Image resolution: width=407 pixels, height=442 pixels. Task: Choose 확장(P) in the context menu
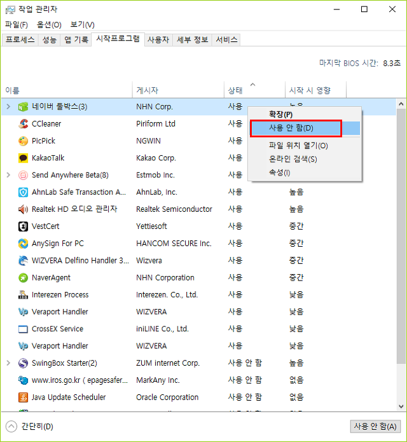[x=305, y=114]
